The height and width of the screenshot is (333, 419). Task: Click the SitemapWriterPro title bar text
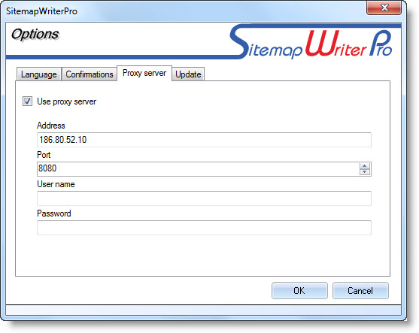point(41,11)
